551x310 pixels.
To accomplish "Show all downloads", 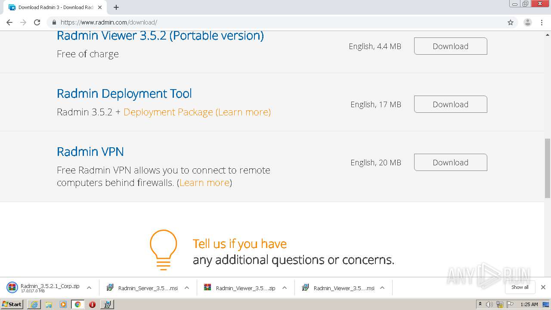I will pos(520,287).
